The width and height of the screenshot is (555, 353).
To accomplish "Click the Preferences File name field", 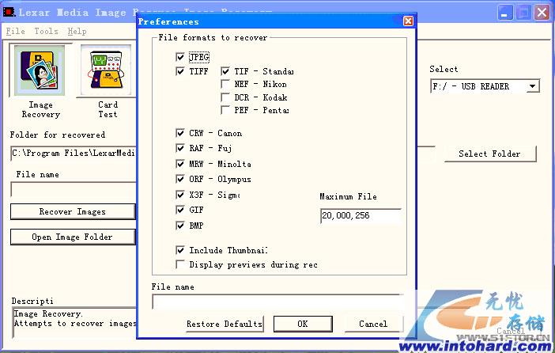I will tap(277, 302).
